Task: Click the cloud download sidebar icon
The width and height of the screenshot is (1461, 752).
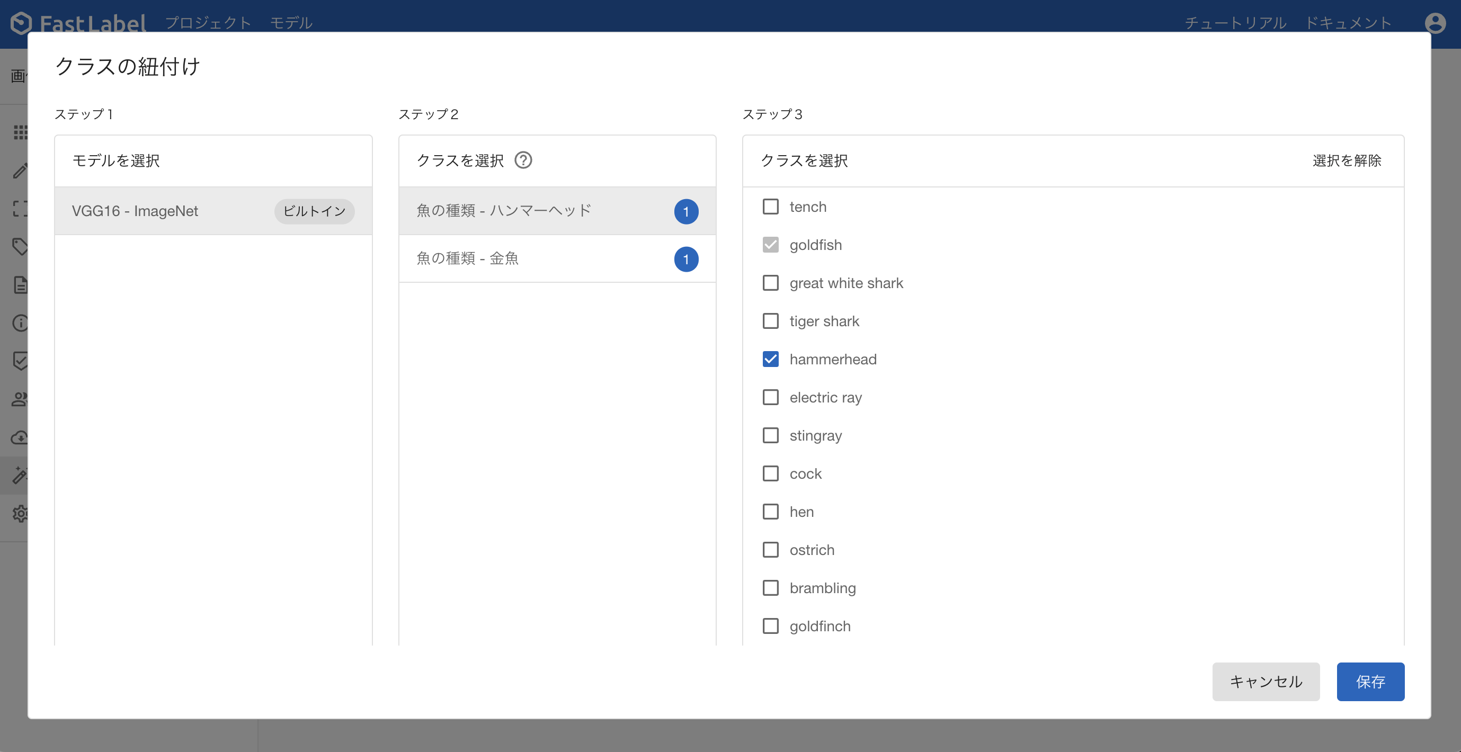Action: pos(20,437)
